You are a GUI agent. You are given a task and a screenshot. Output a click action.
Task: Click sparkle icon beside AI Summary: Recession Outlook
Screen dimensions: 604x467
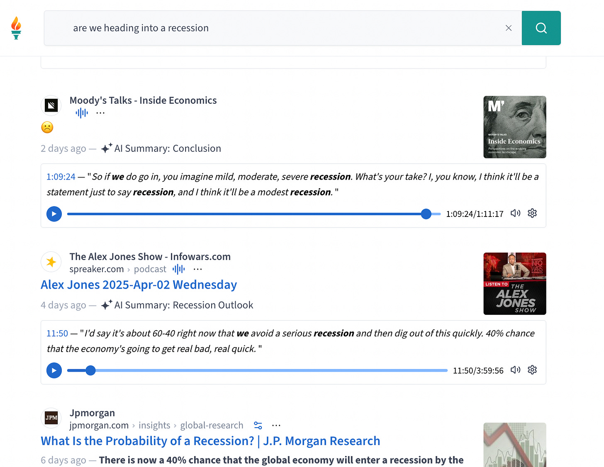107,305
